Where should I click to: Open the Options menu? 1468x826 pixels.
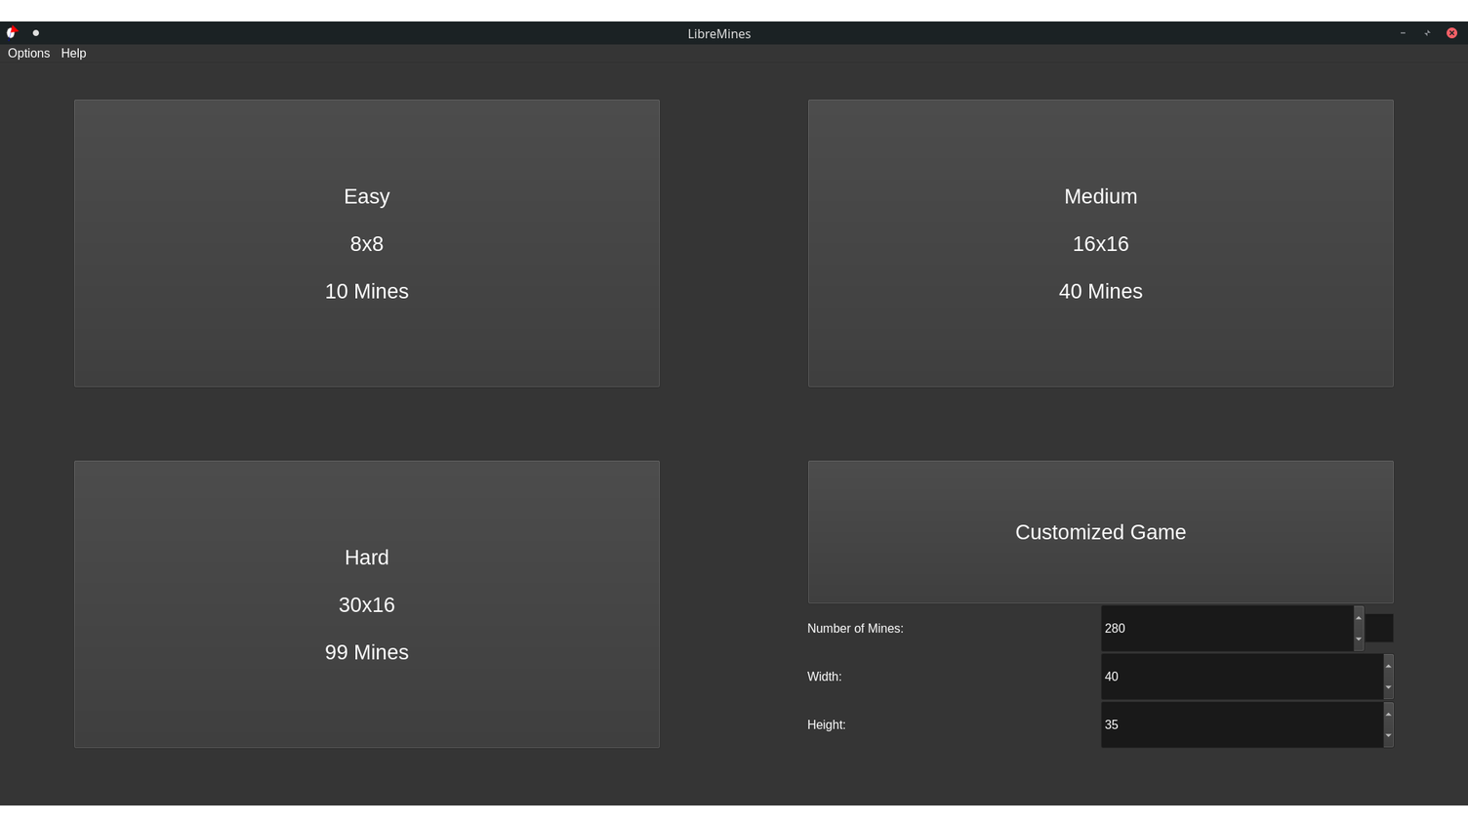[x=27, y=54]
